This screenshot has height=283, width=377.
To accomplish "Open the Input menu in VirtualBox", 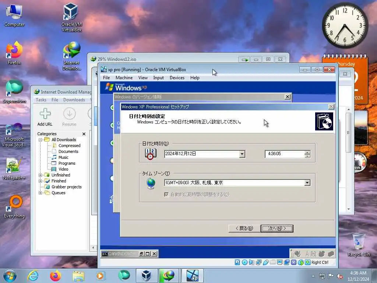I will [x=158, y=78].
